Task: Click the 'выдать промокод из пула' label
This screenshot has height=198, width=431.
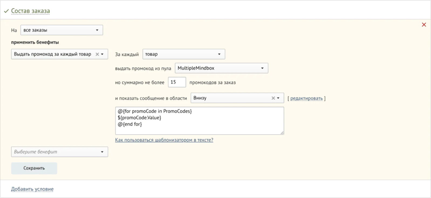Action: coord(143,69)
